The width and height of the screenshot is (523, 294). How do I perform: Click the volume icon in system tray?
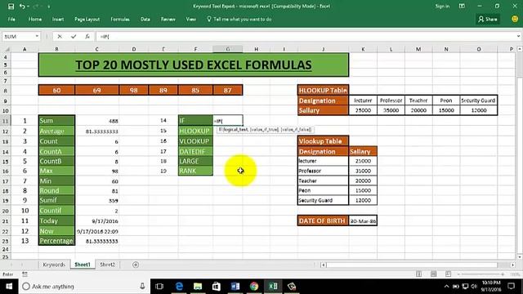click(474, 287)
